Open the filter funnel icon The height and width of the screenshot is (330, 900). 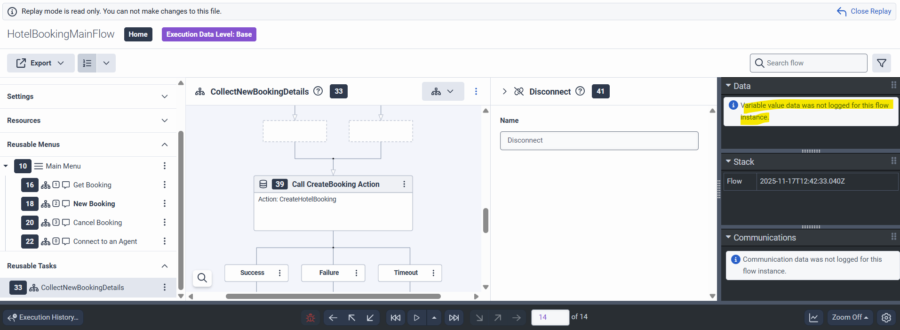tap(882, 63)
